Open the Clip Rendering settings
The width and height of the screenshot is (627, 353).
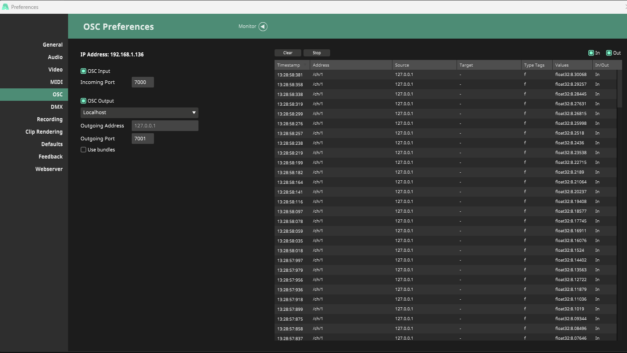click(44, 132)
